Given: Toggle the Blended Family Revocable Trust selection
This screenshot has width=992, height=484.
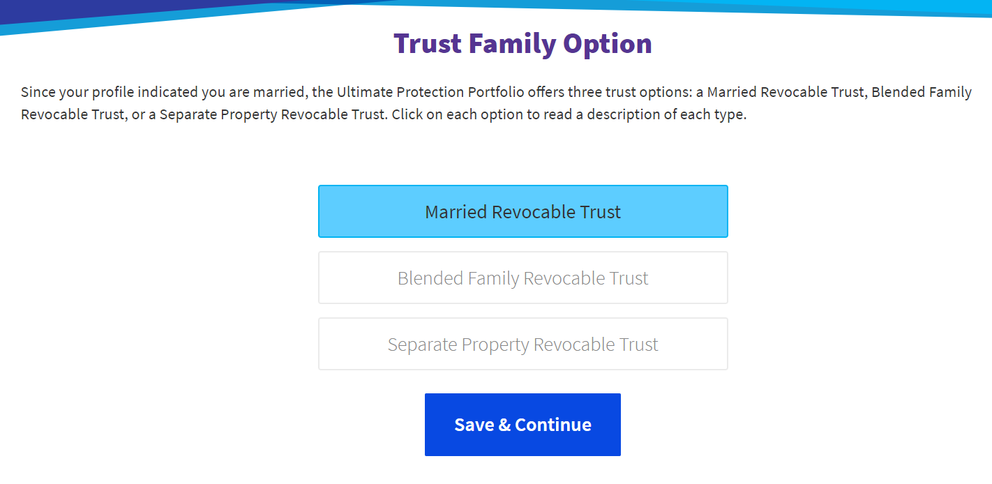Looking at the screenshot, I should pyautogui.click(x=523, y=277).
